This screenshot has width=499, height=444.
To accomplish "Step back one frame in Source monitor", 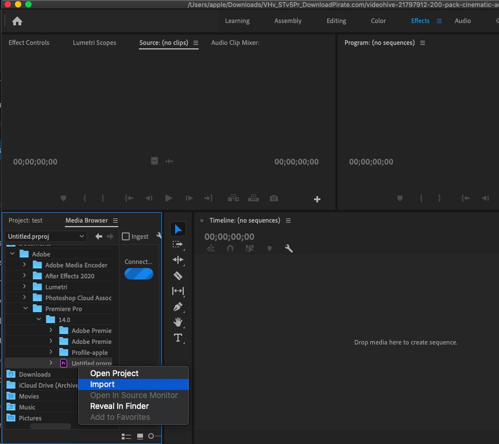I will (149, 198).
